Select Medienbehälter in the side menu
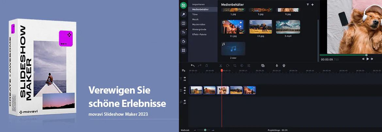Screen dimensions: 382x132 (203, 9)
